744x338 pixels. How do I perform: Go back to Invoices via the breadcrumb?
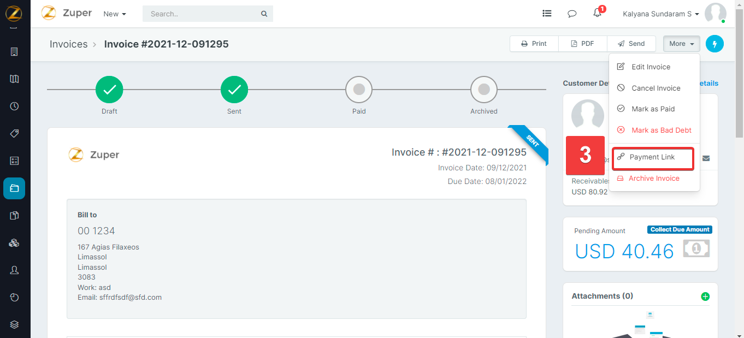(x=69, y=44)
